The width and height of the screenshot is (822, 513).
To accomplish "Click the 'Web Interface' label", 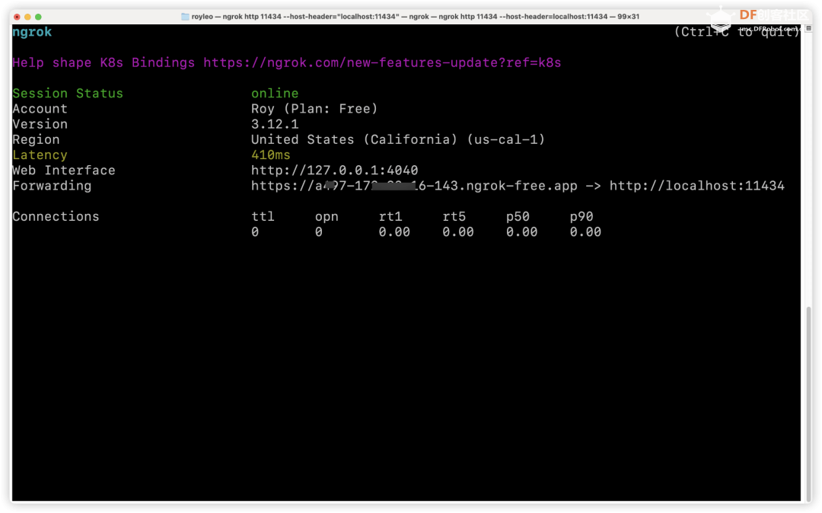I will click(64, 170).
